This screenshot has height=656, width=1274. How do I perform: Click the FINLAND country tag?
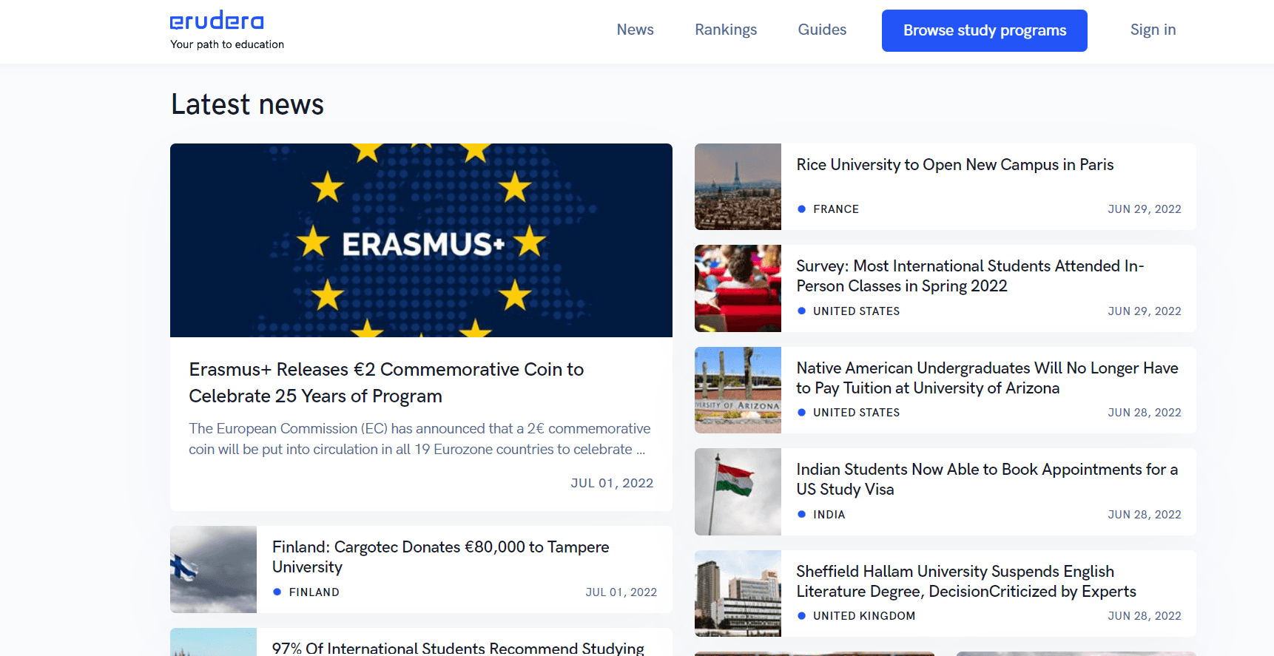pos(314,592)
